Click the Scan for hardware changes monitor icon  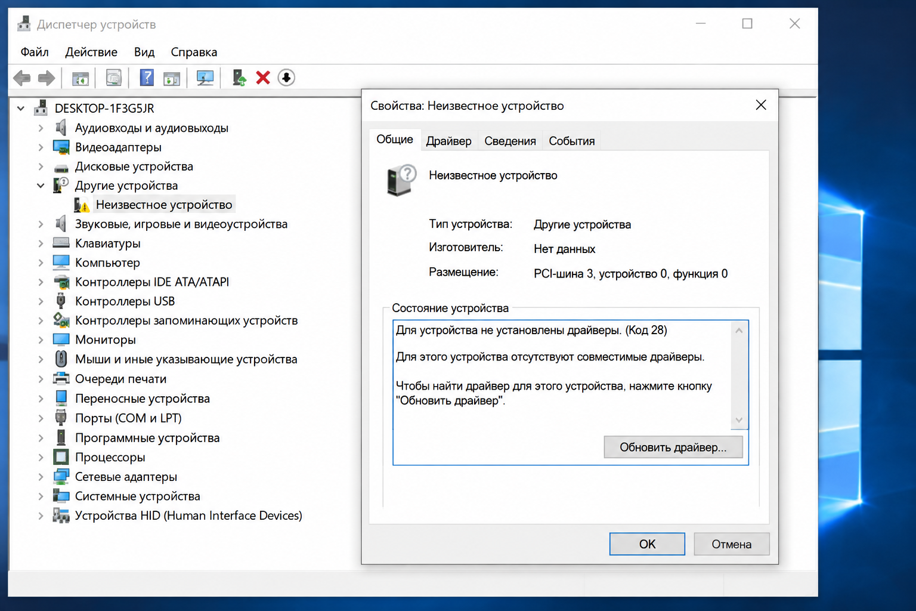[x=205, y=78]
